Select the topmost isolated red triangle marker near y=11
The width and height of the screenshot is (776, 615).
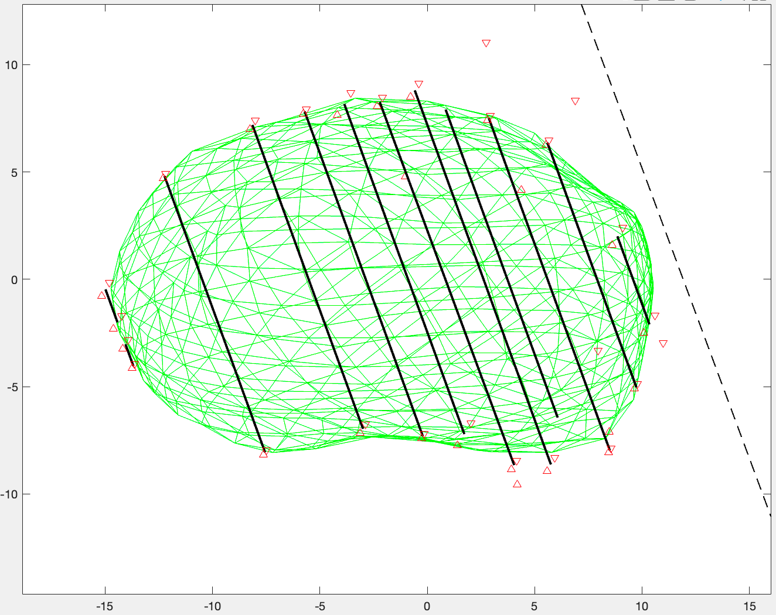pyautogui.click(x=486, y=43)
